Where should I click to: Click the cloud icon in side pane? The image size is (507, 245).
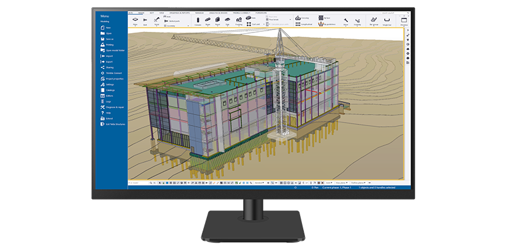coord(408,49)
